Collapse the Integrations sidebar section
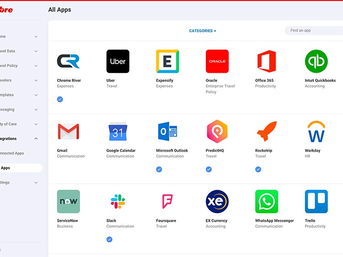This screenshot has width=343, height=257. [x=36, y=139]
